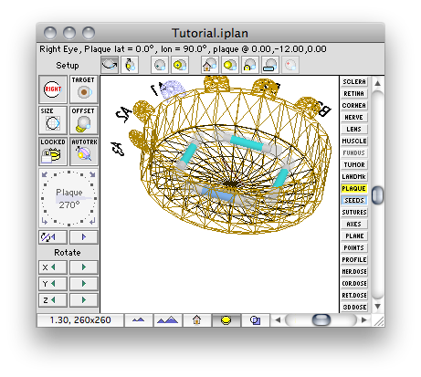Screen dimensions: 421x377
Task: Rotate left about the Z axis
Action: pyautogui.click(x=53, y=300)
